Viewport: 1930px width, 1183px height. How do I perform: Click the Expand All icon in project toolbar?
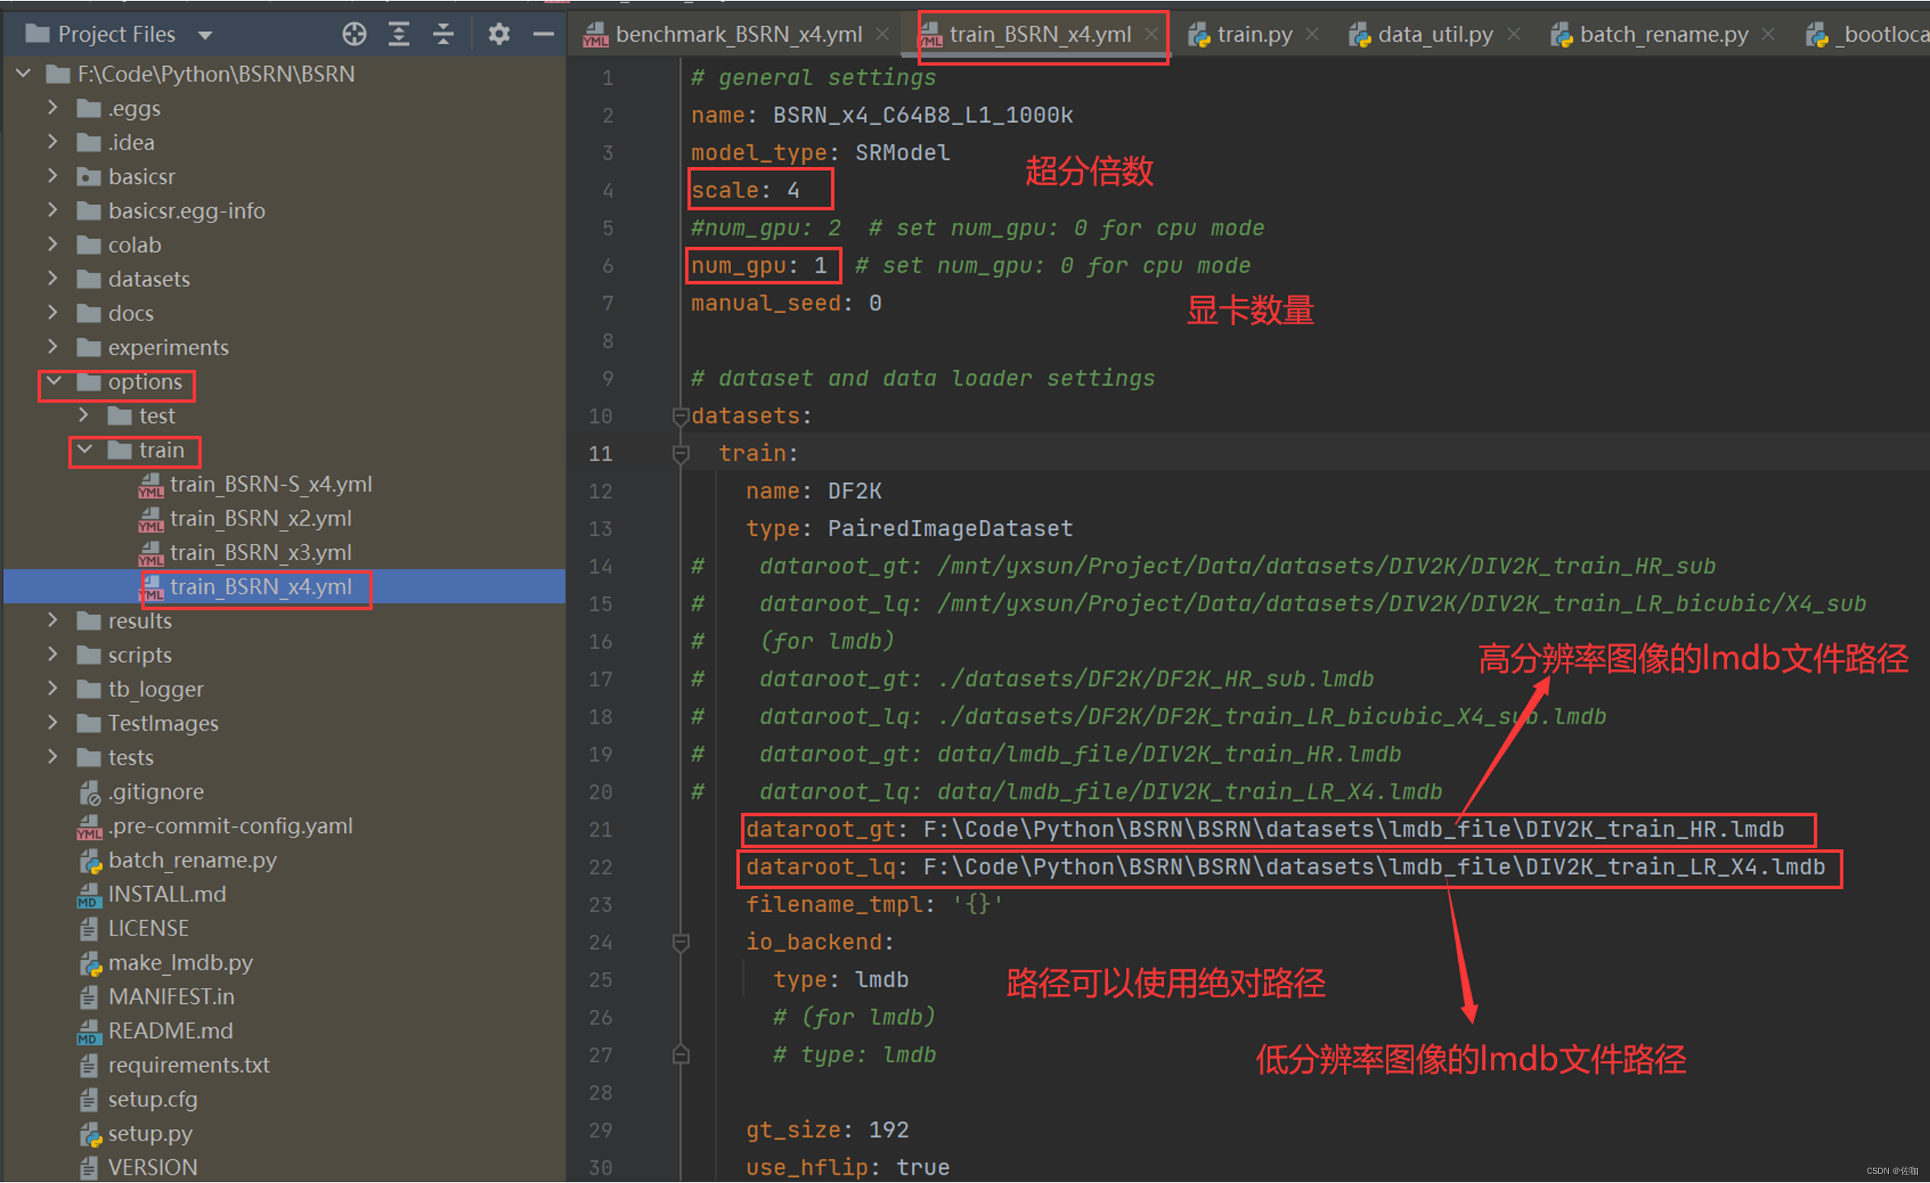point(399,33)
